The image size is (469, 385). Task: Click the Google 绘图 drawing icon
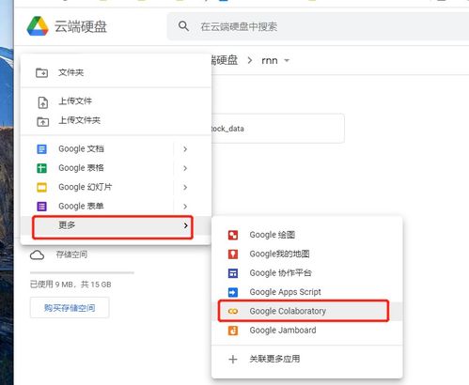[x=233, y=235]
